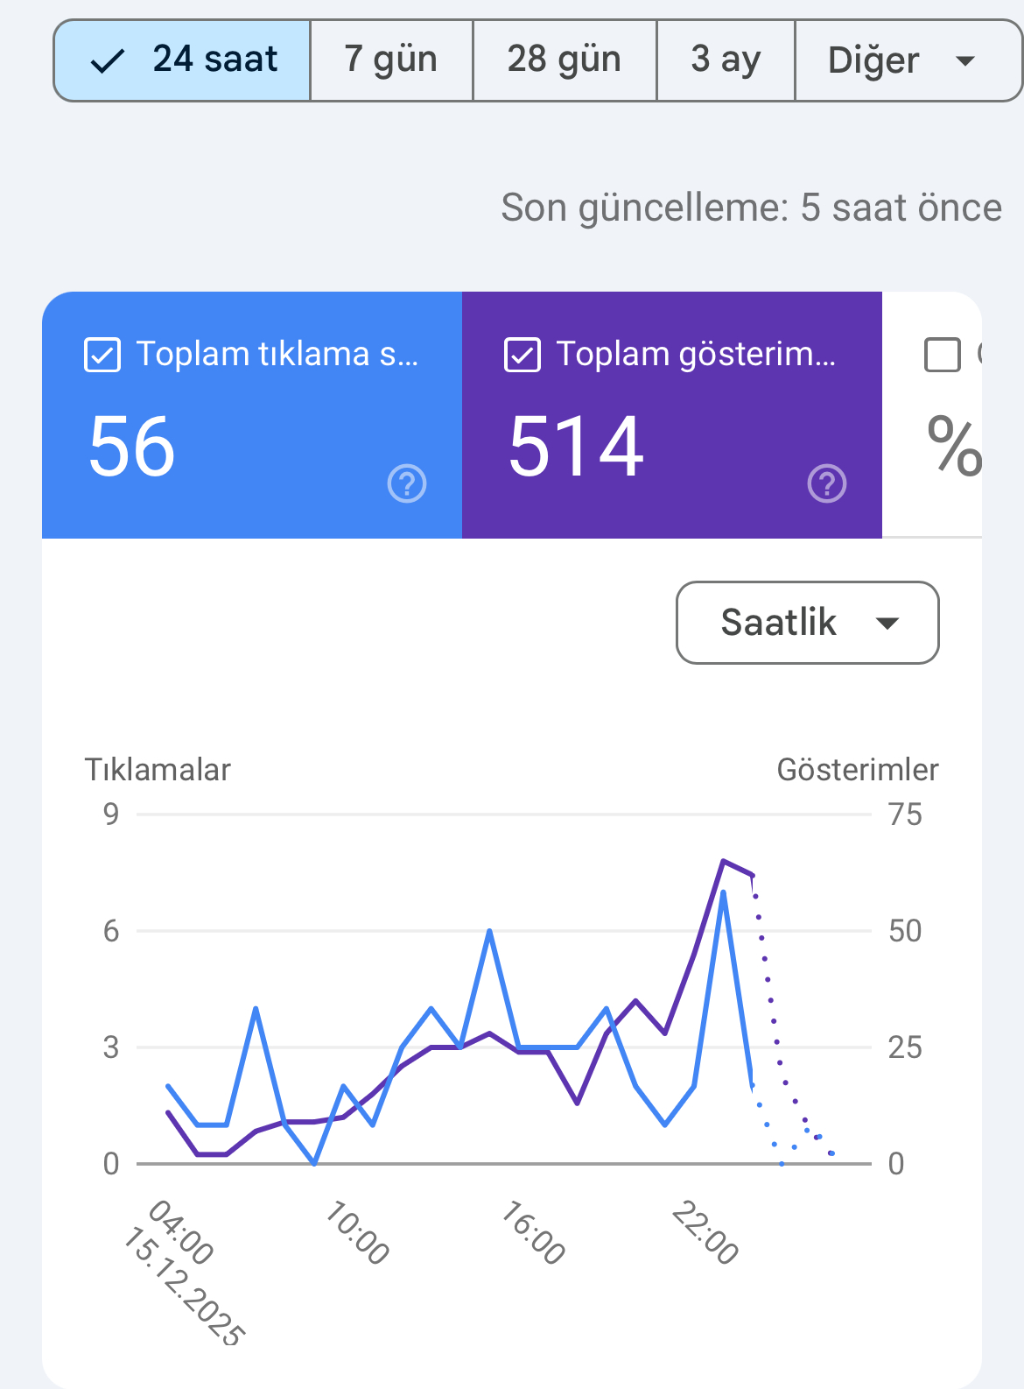Click help icon on total clicks card

407,483
